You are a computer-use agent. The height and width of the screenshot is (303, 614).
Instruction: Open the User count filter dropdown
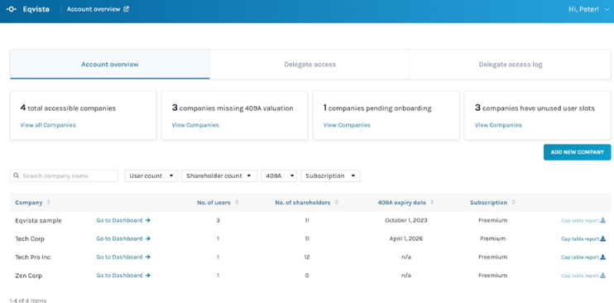[x=151, y=176]
